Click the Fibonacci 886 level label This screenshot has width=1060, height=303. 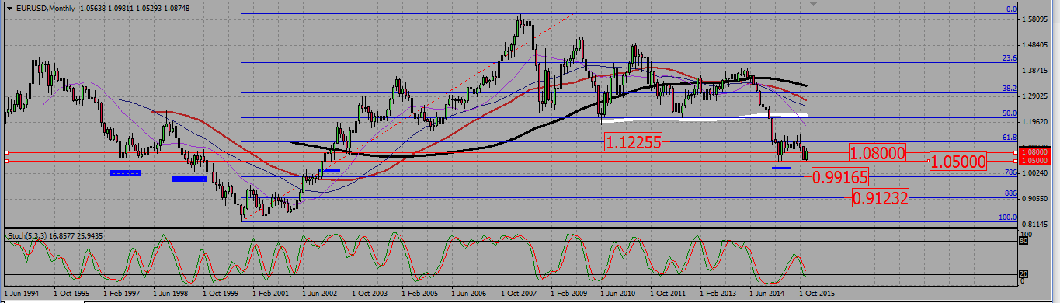(1011, 193)
